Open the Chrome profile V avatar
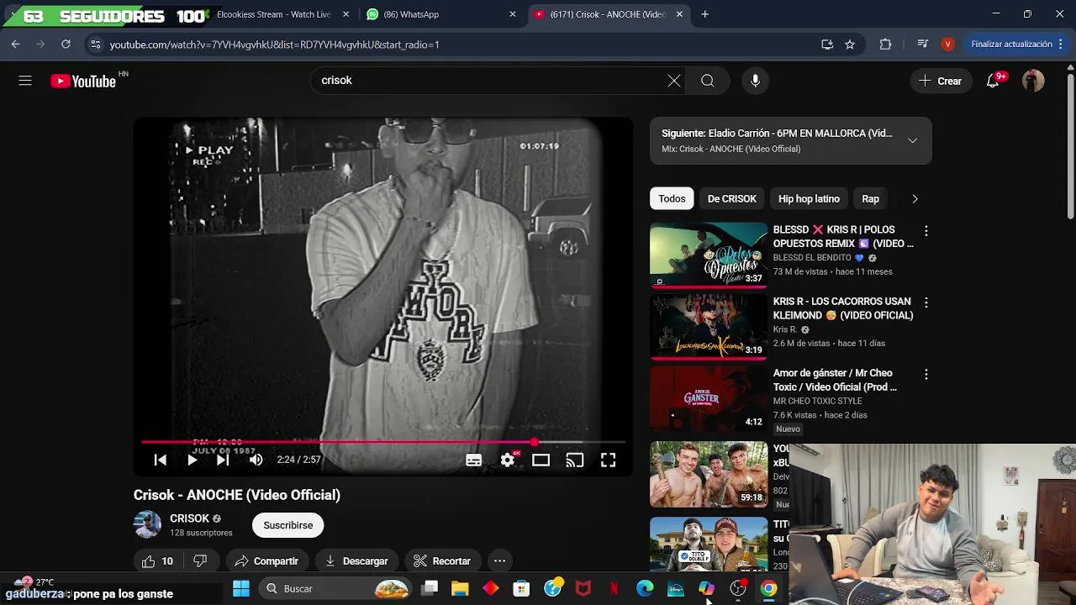The width and height of the screenshot is (1076, 605). coord(948,45)
